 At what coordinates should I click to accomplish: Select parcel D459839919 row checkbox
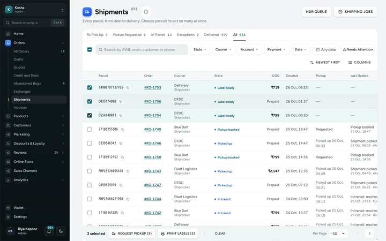(x=90, y=185)
